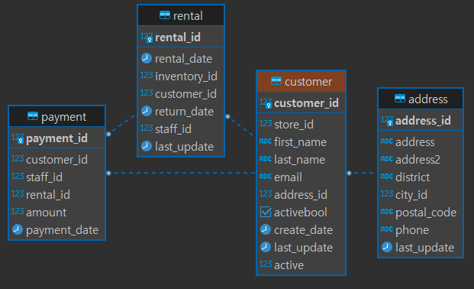Click the clock icon beside return_date
This screenshot has width=474, height=289.
147,111
